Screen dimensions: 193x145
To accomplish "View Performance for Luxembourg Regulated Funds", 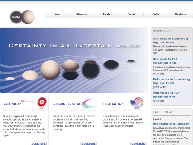I will pyautogui.click(x=171, y=81).
